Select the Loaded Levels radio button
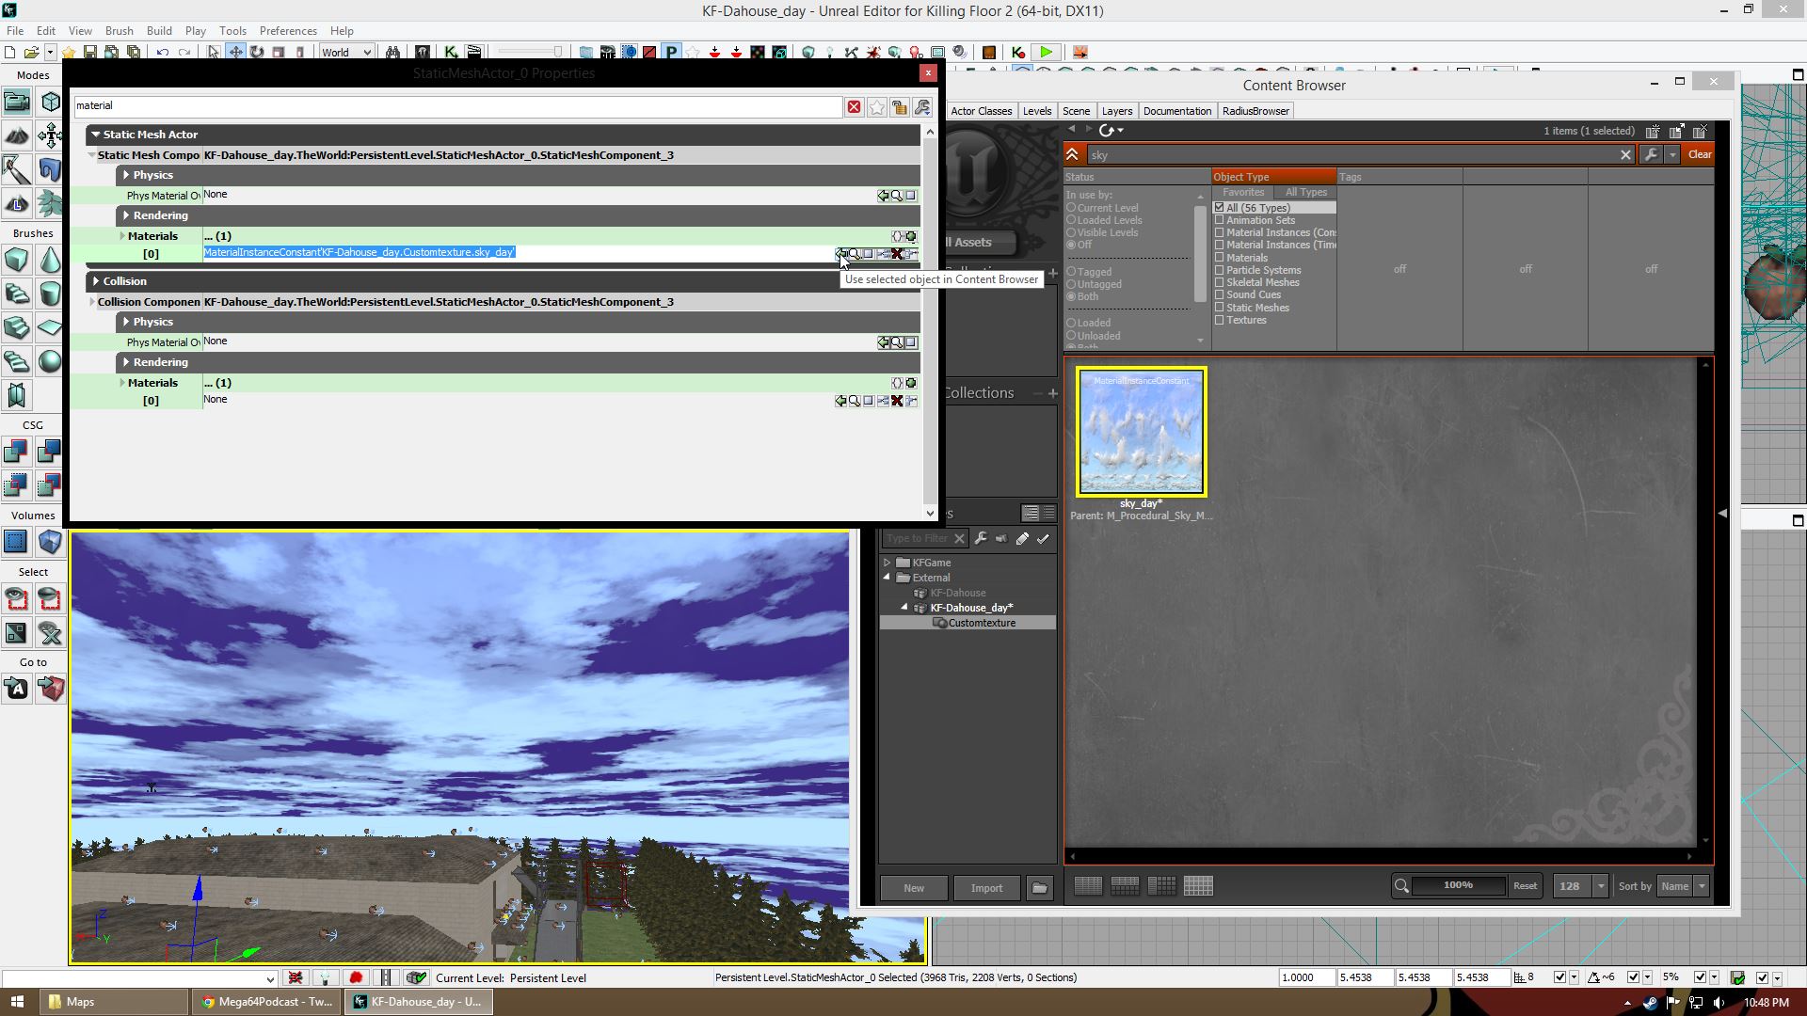The width and height of the screenshot is (1807, 1016). point(1071,220)
